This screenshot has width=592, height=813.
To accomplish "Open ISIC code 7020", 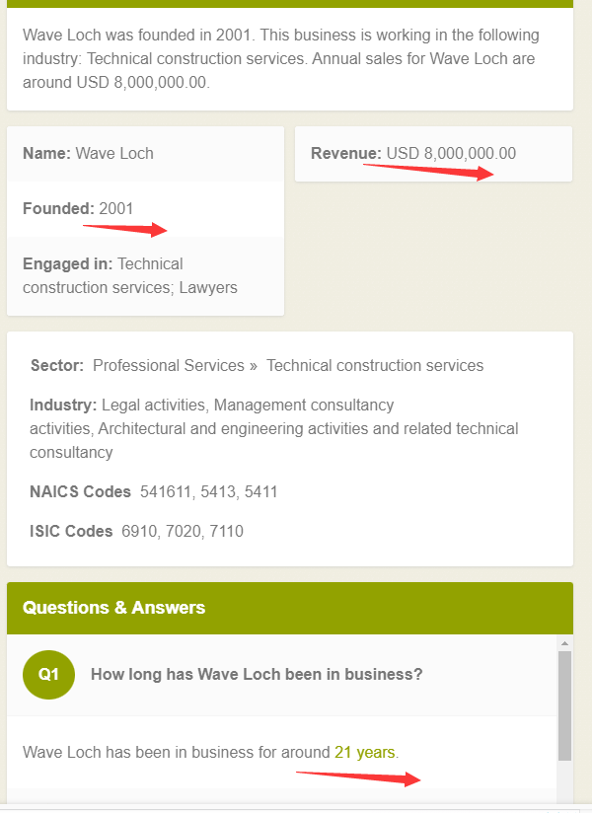I will tap(183, 531).
